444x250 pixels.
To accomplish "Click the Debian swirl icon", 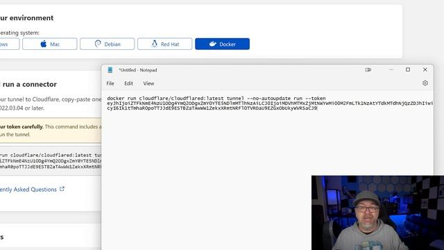I will coord(98,44).
